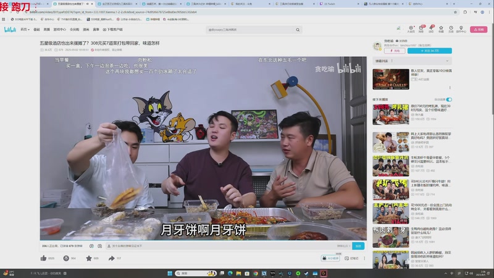Open the duck sashimi recommended video thumbnail
The width and height of the screenshot is (494, 278).
pos(391,237)
